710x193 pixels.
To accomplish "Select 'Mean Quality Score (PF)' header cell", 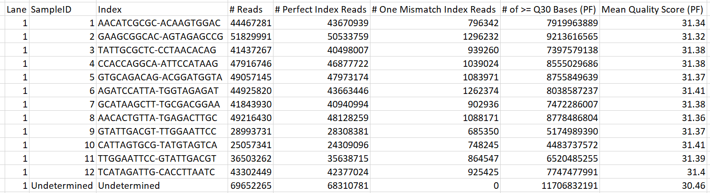I will [x=653, y=9].
